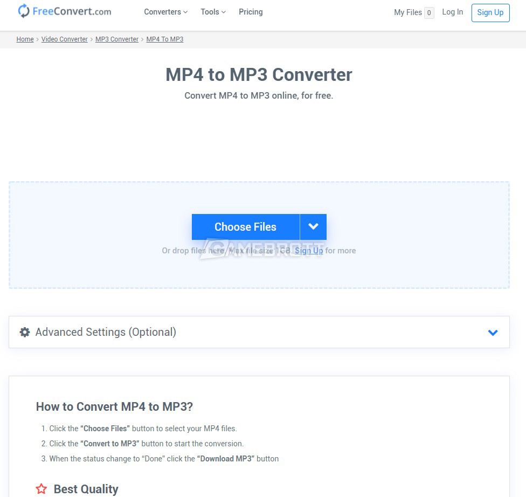Open the Tools dropdown menu
526x497 pixels.
tap(213, 12)
